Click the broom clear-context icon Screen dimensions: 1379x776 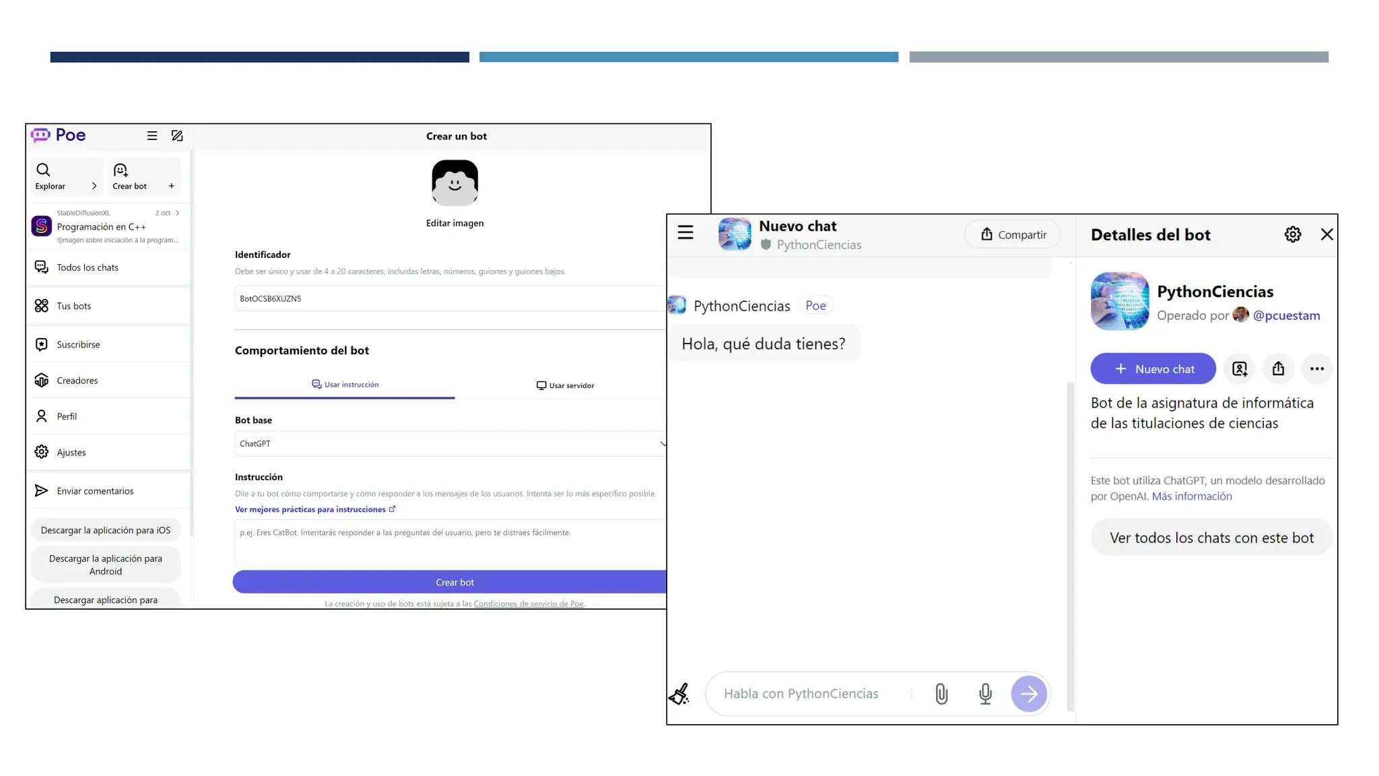coord(679,694)
